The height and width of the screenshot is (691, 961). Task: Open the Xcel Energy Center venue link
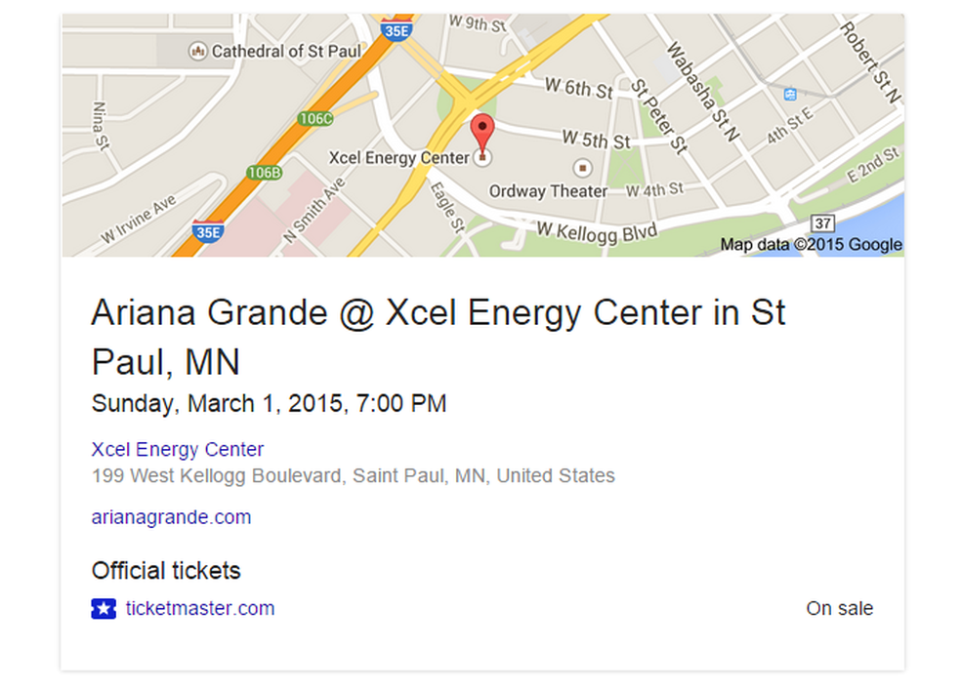178,450
